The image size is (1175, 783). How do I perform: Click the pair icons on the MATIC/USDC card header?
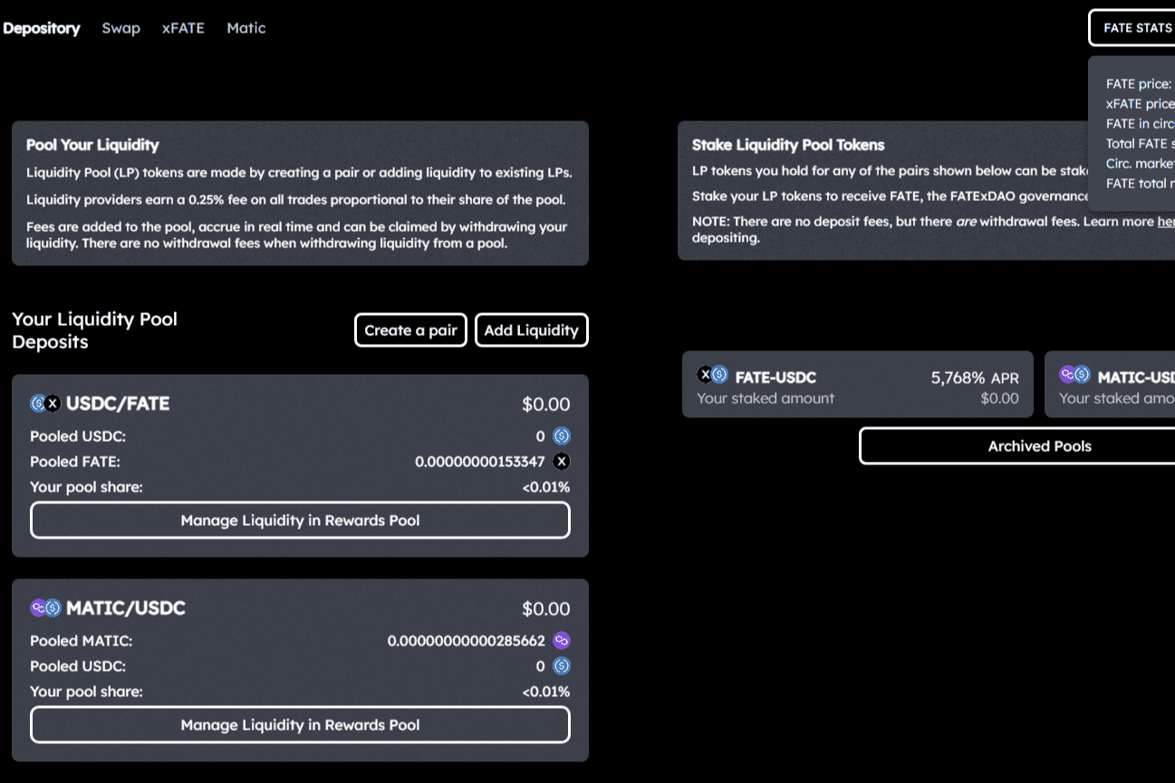(x=45, y=607)
